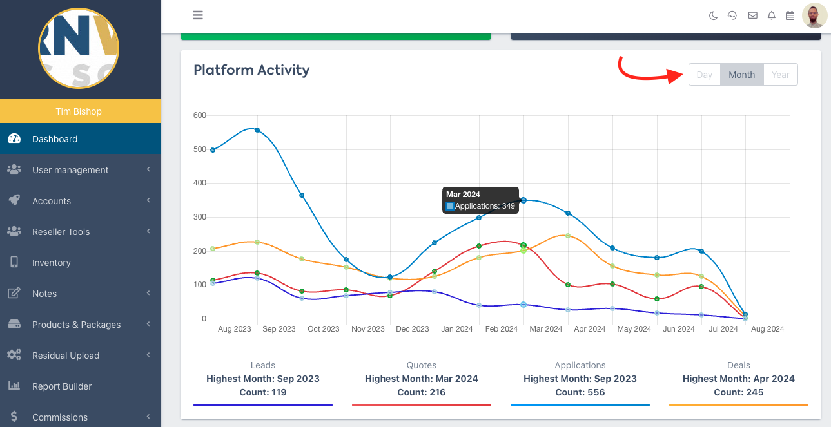Expand the Accounts submenu chevron

coord(148,200)
